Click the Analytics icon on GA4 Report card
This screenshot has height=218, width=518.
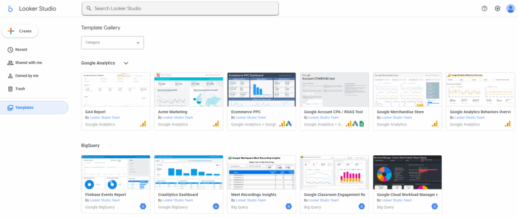click(x=143, y=124)
